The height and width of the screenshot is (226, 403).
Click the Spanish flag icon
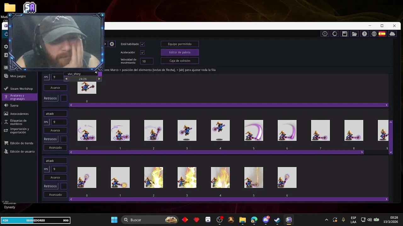click(x=382, y=34)
